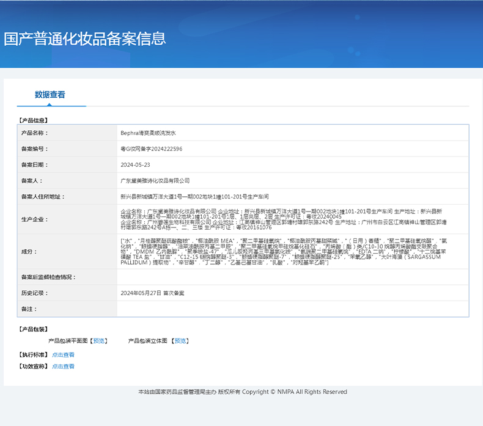Open 点击查看 link beside 功效宣称

click(x=63, y=366)
